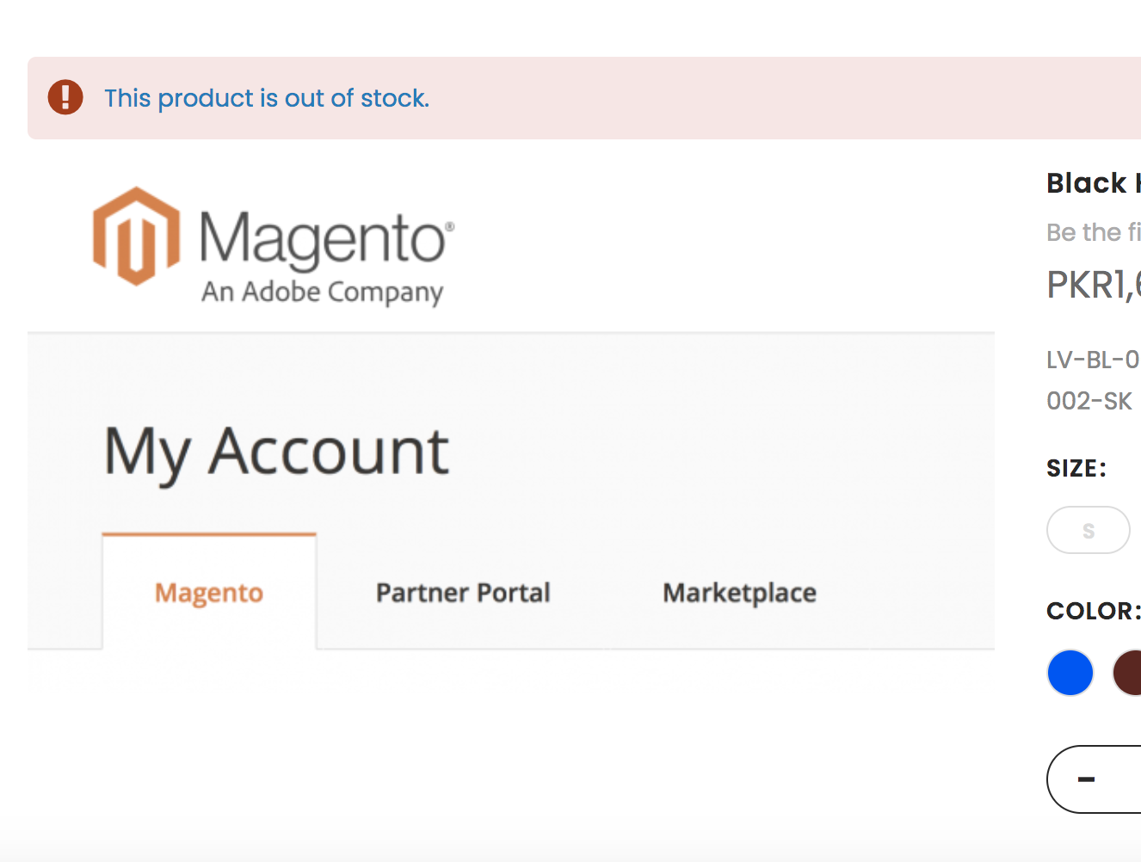Click the SKU code 'LV-BL-002-SK'
Image resolution: width=1141 pixels, height=862 pixels.
(1091, 379)
